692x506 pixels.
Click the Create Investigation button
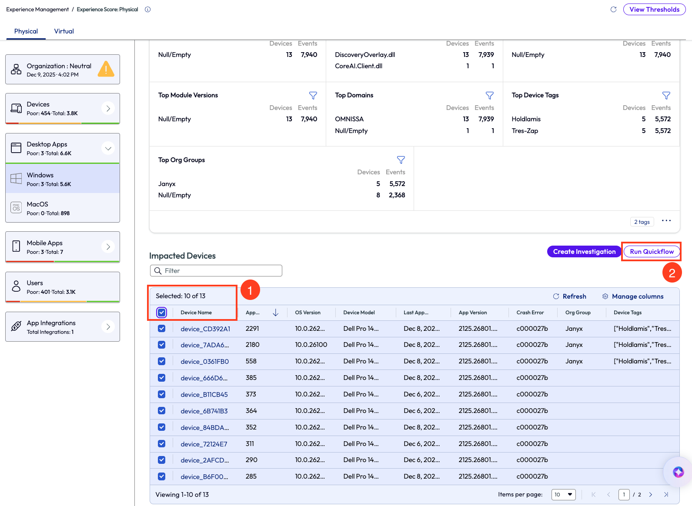click(x=584, y=252)
